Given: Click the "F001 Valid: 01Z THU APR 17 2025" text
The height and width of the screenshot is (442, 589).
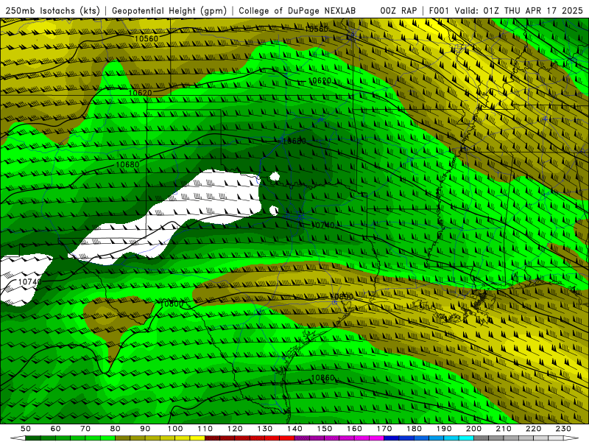Looking at the screenshot, I should 506,10.
